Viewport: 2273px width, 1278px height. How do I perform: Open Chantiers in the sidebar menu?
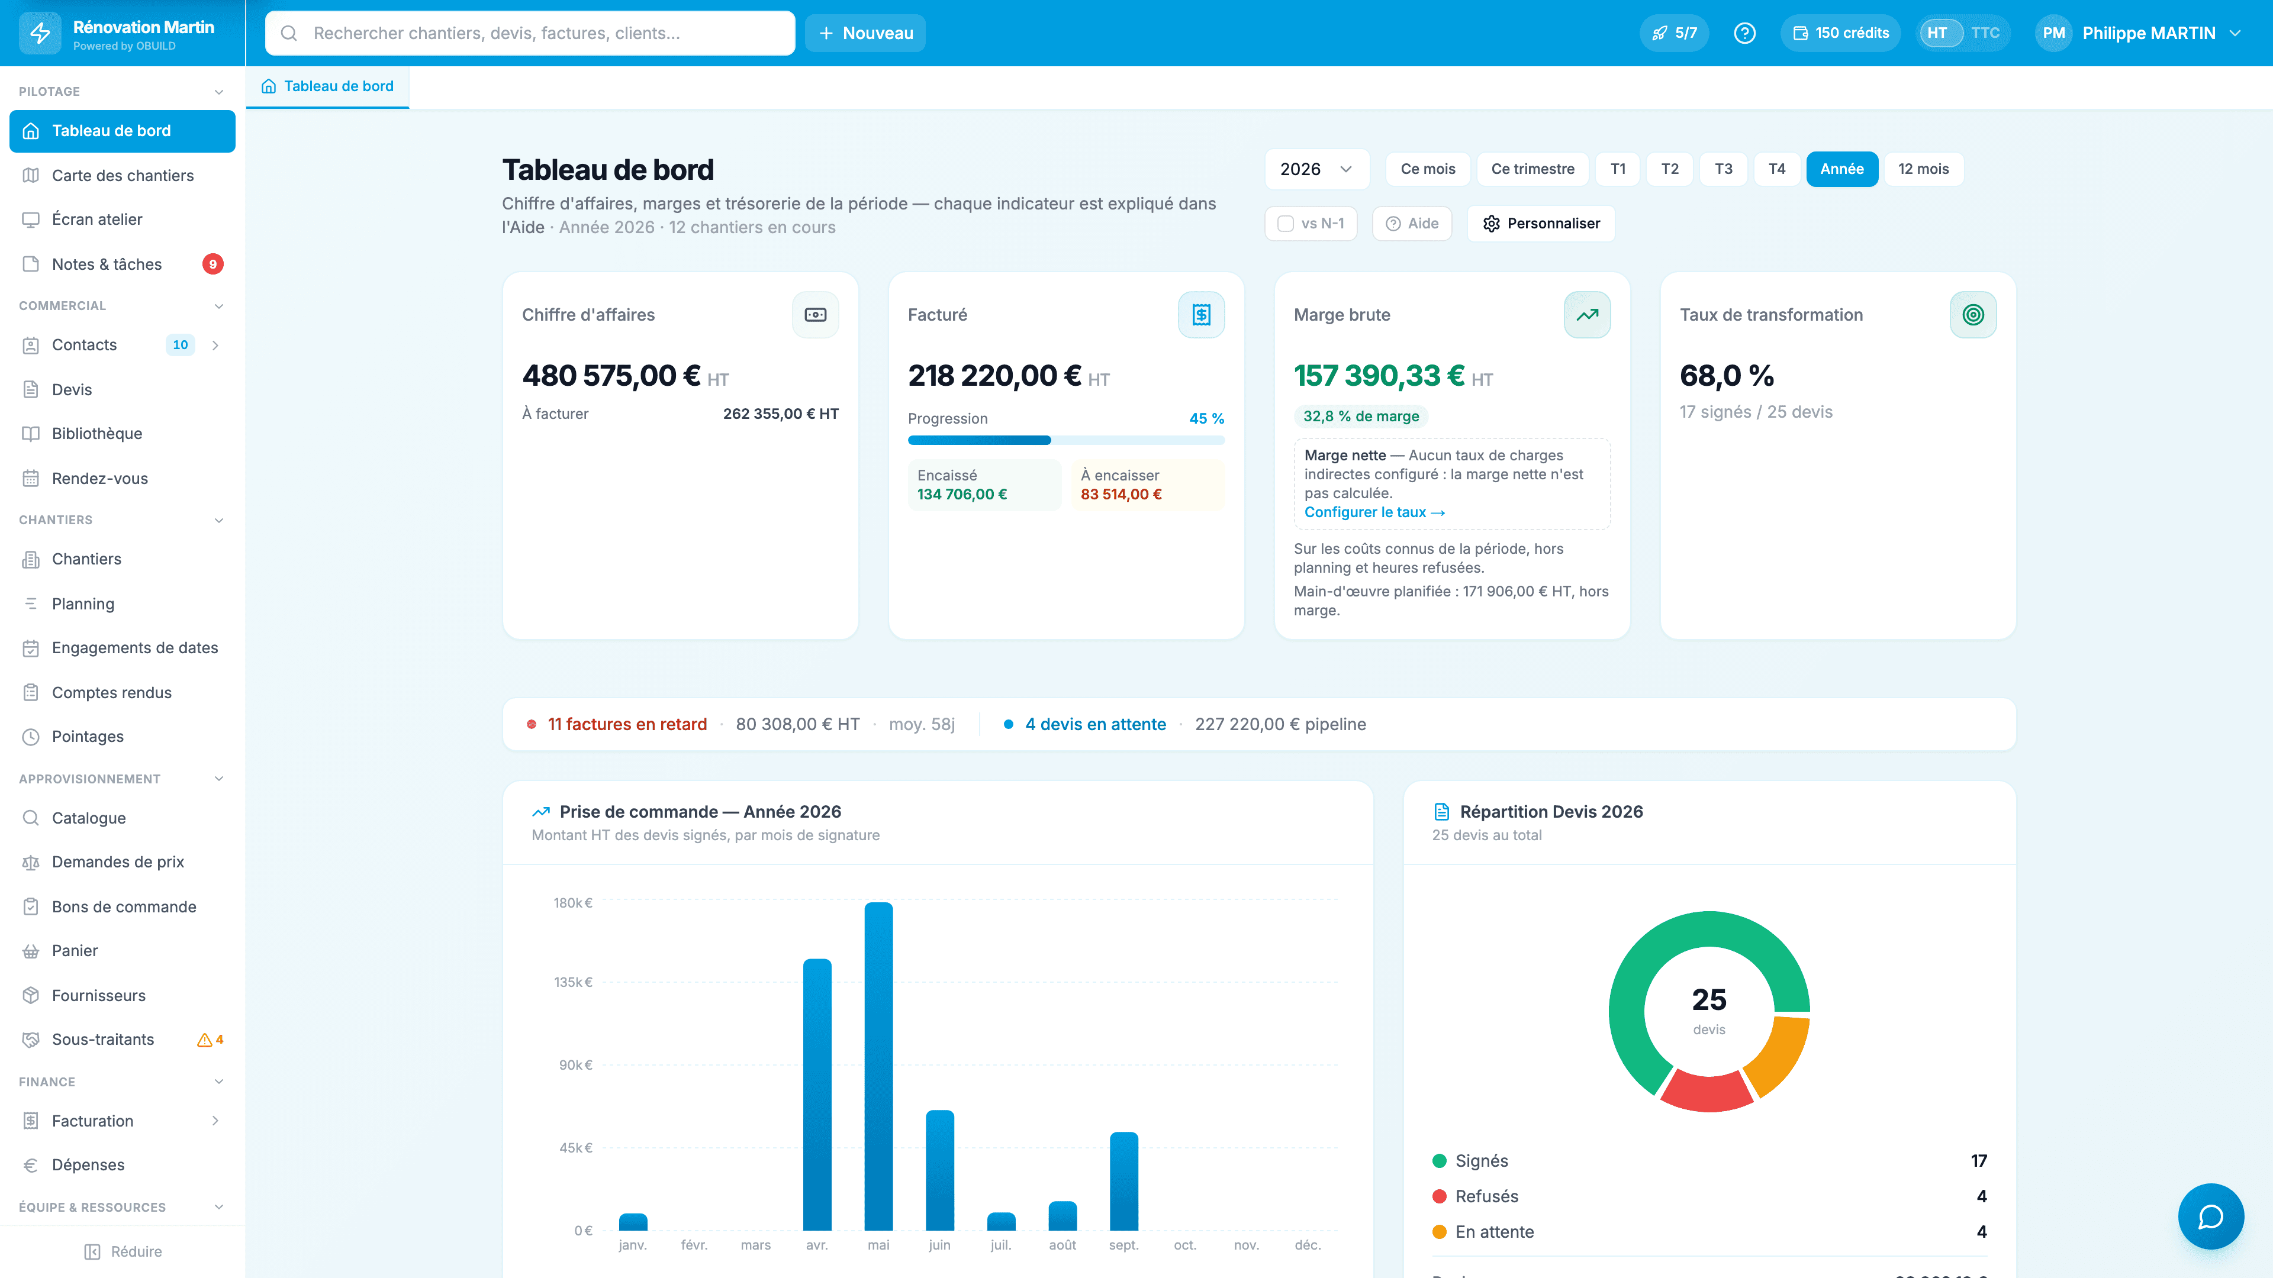(123, 559)
